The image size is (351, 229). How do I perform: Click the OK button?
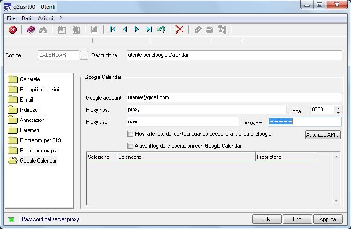tap(267, 219)
